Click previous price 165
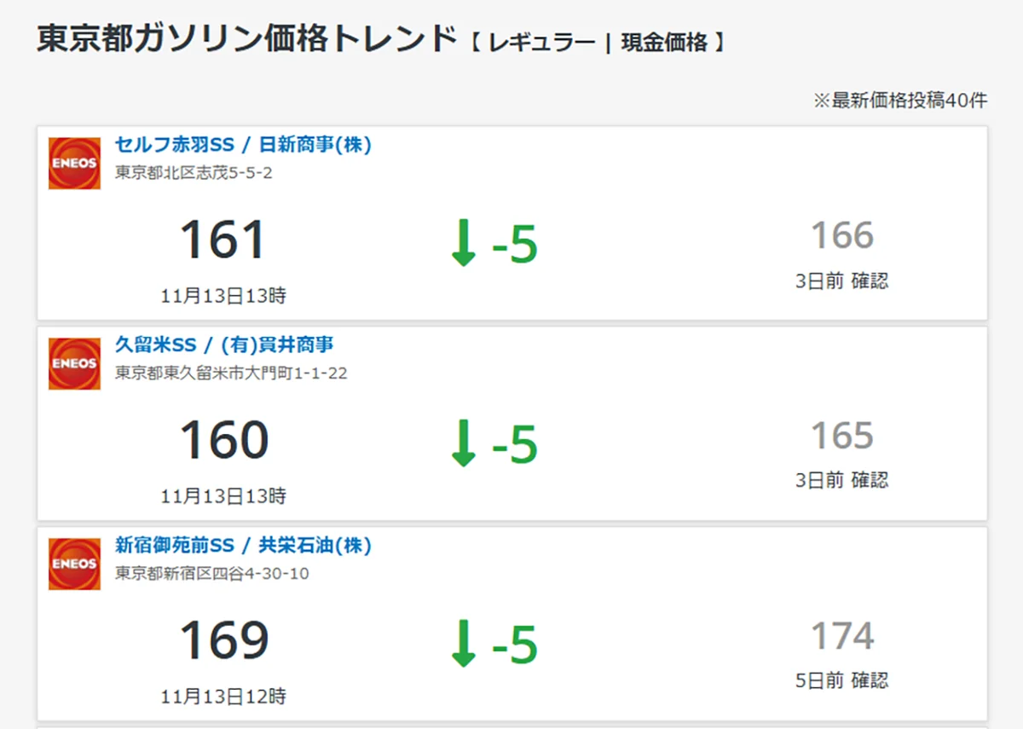This screenshot has height=729, width=1023. (841, 437)
